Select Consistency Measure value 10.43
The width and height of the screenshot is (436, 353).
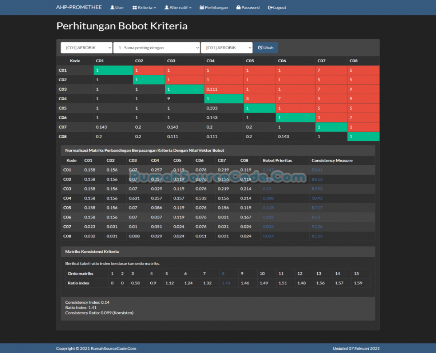coord(317,198)
